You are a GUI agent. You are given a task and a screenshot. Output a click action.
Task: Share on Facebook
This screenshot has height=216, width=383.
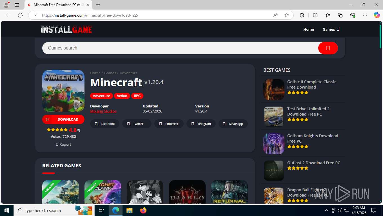pyautogui.click(x=105, y=124)
